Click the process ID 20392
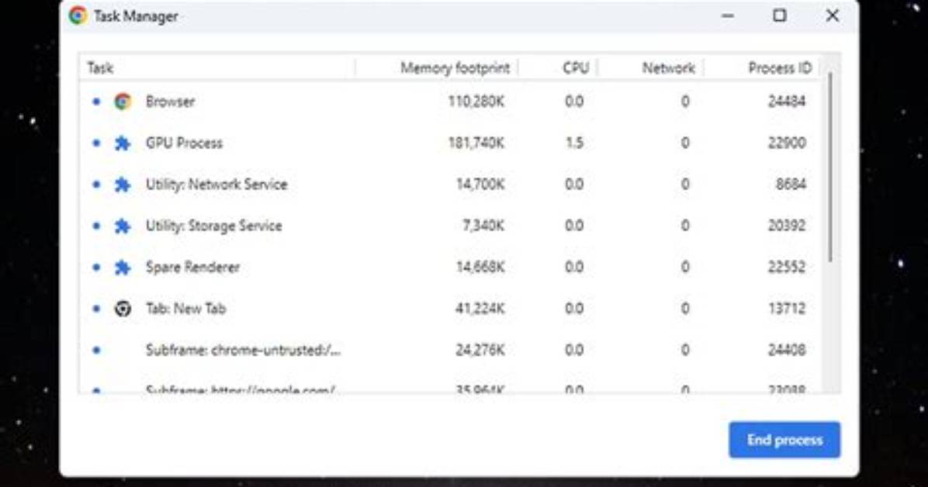 click(x=787, y=226)
